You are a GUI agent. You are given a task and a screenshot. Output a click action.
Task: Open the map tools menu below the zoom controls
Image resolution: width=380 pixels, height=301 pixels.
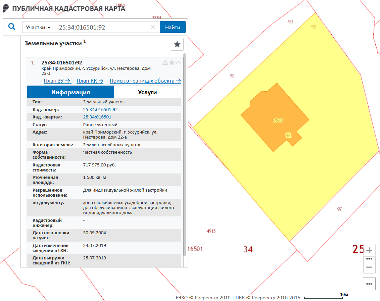coord(369,284)
